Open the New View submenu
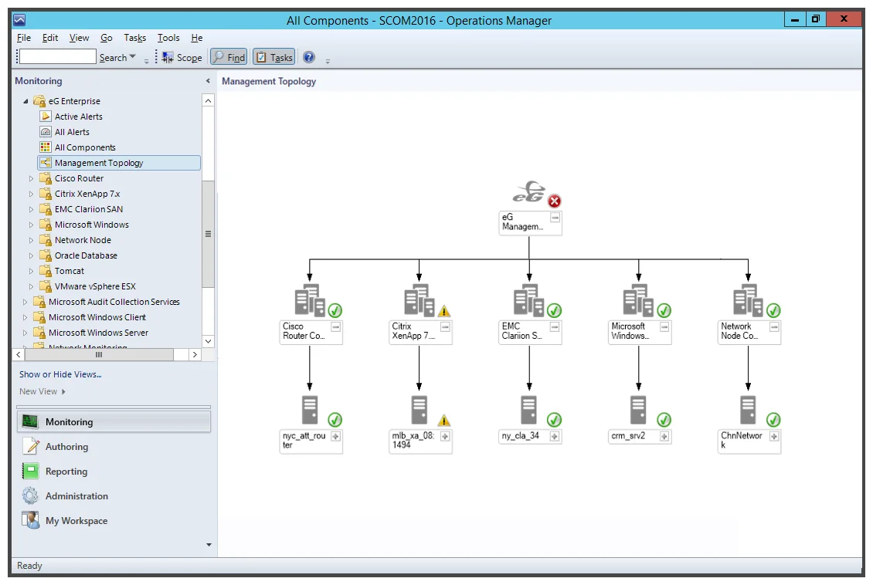The height and width of the screenshot is (585, 873). pos(42,391)
